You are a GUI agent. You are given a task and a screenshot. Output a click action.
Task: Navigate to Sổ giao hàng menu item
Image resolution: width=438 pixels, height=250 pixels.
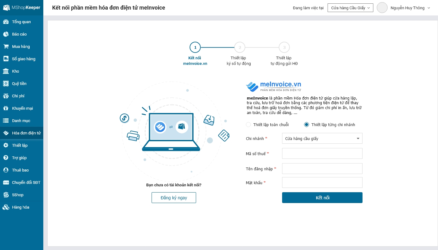(x=22, y=59)
